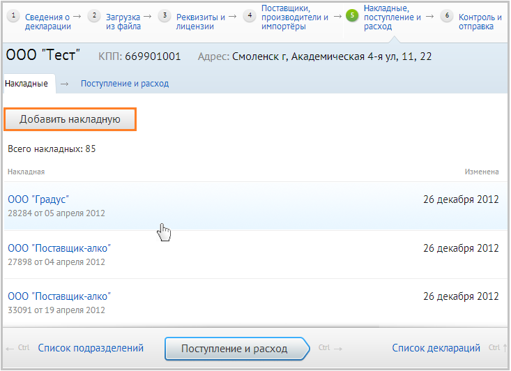
Task: Click step 6 number circle
Action: tap(447, 15)
